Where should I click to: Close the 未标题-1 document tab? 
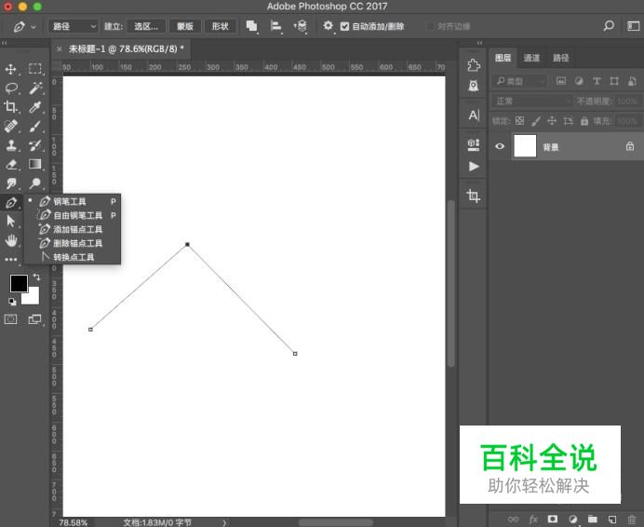point(60,49)
